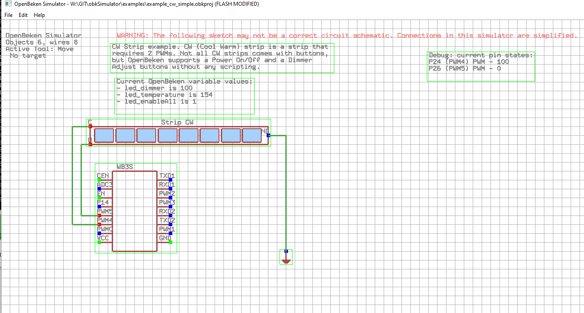Click the GND pin of Strip CW
Viewport: 584px width, 313px height.
268,135
